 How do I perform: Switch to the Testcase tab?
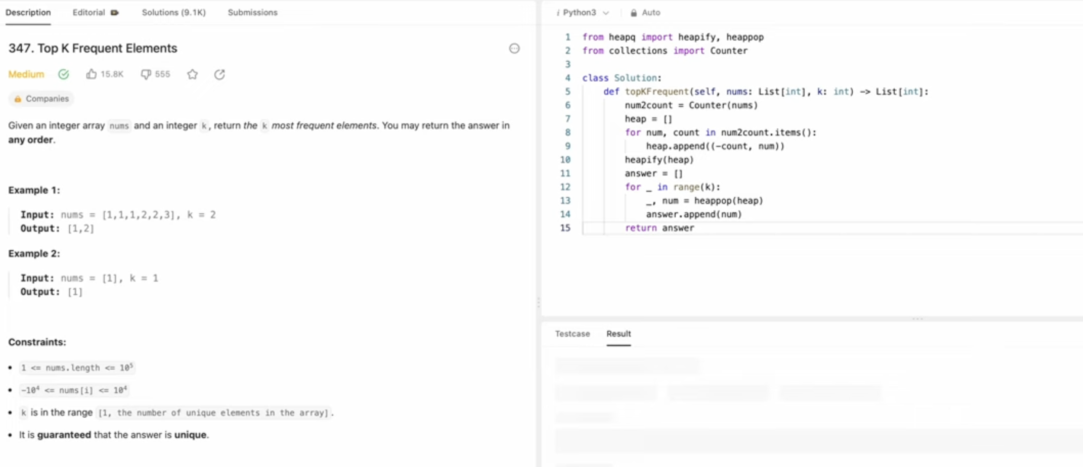[x=572, y=334]
